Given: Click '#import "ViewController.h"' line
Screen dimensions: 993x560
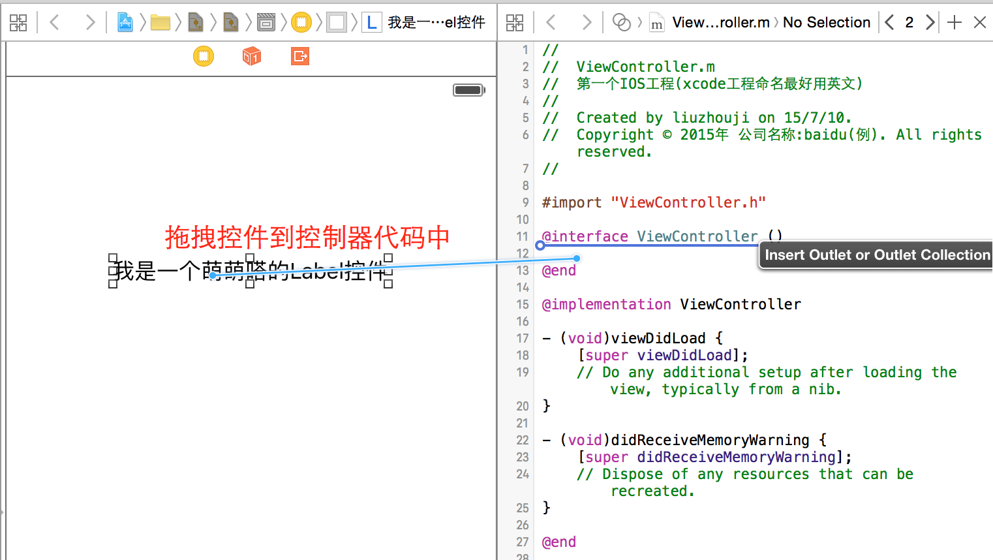Looking at the screenshot, I should 654,202.
